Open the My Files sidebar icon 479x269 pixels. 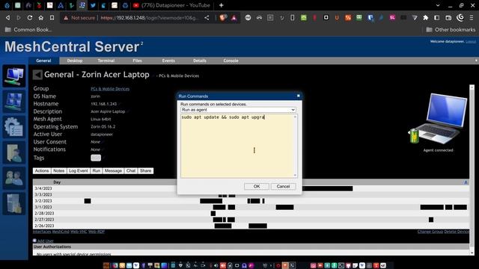(x=14, y=152)
